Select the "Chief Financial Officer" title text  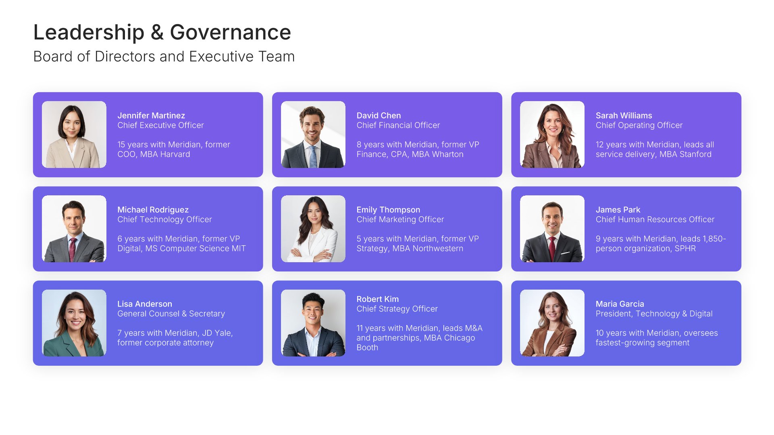(x=398, y=125)
